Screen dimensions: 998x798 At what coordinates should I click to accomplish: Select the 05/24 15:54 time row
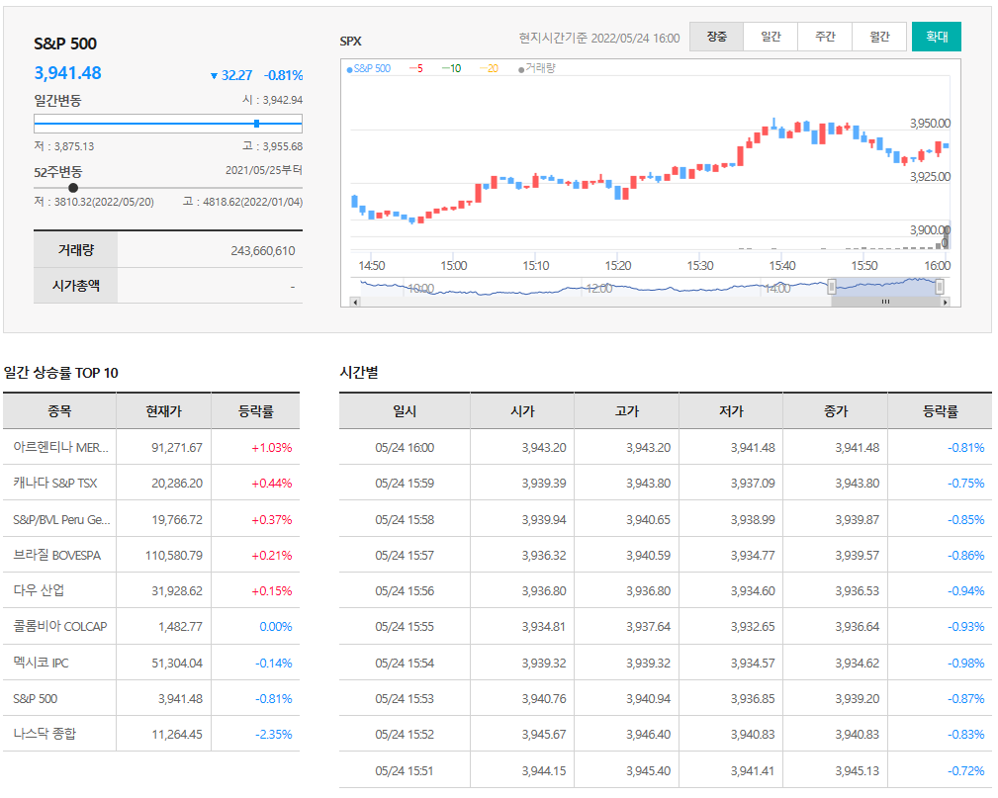[x=666, y=663]
